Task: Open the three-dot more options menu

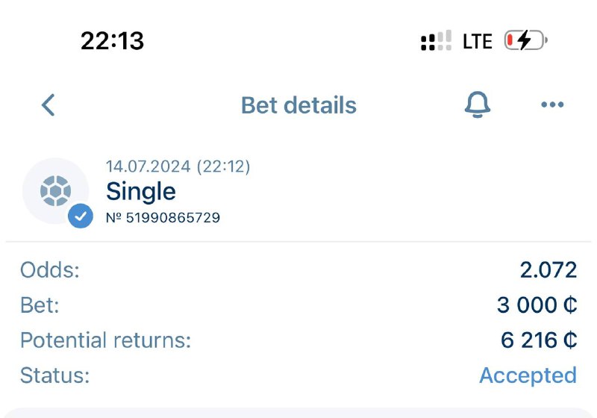Action: point(551,105)
